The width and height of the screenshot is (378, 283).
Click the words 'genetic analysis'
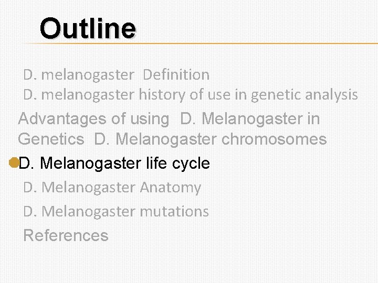click(306, 95)
